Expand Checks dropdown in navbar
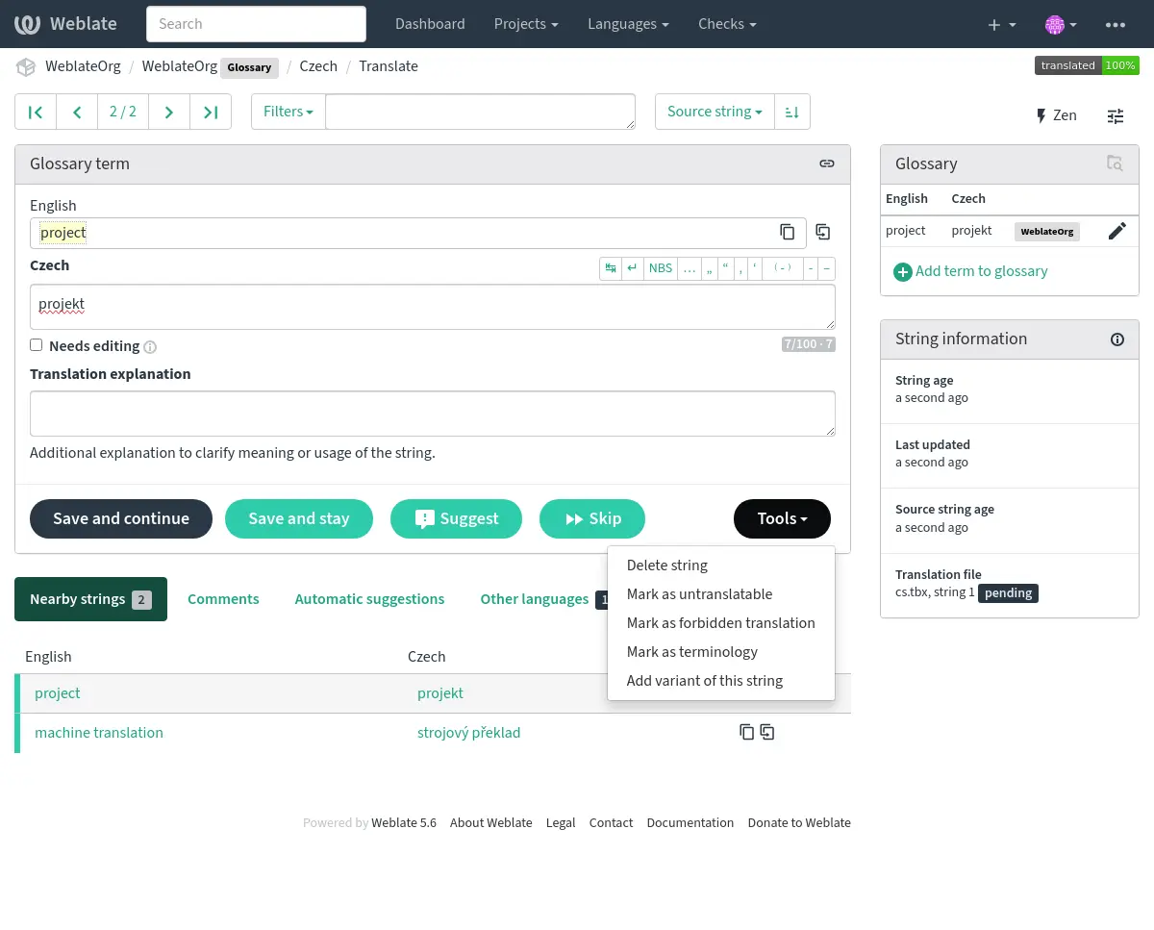This screenshot has width=1154, height=930. [727, 24]
